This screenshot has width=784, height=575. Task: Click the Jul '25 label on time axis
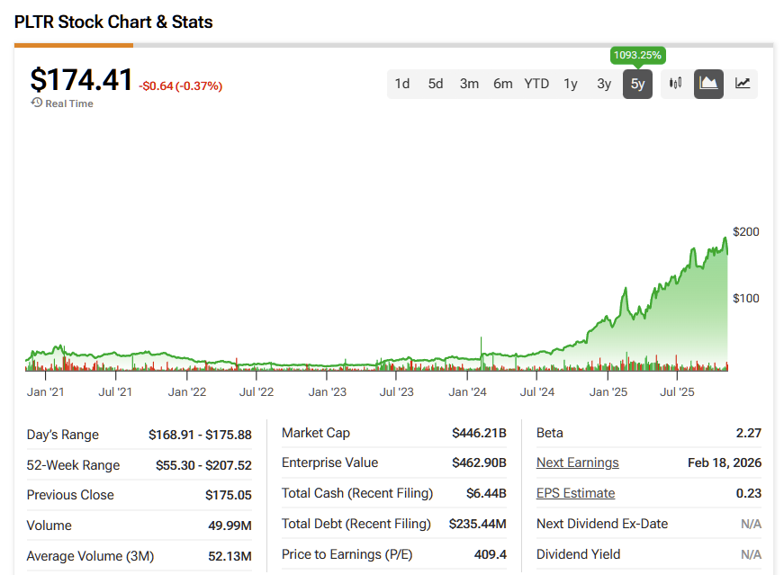tap(677, 392)
